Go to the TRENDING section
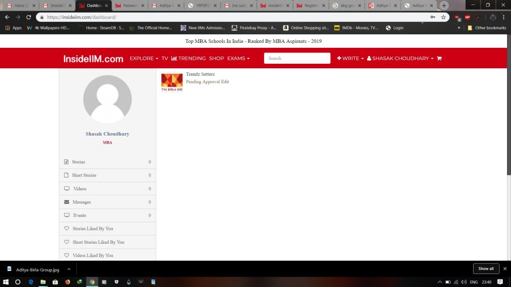Viewport: 511px width, 287px height. [x=188, y=58]
